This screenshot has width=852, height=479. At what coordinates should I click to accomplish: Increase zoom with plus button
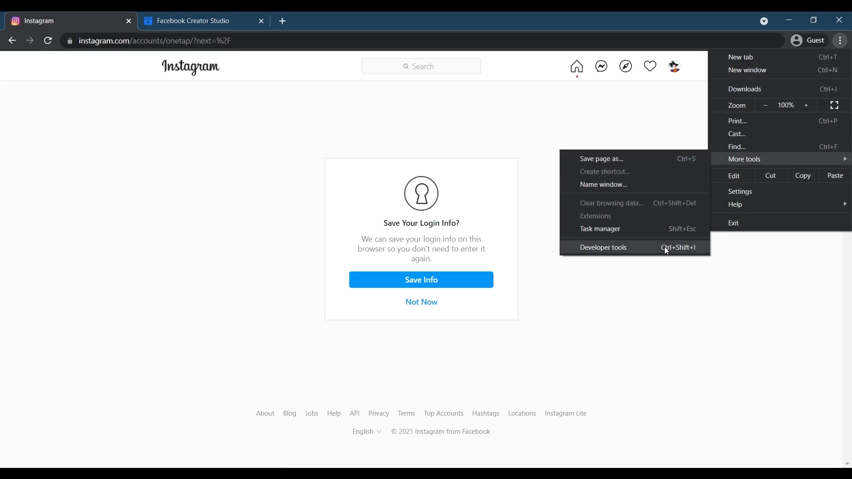(x=807, y=106)
